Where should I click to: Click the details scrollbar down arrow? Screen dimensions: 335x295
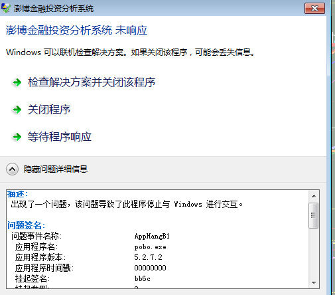point(314,282)
